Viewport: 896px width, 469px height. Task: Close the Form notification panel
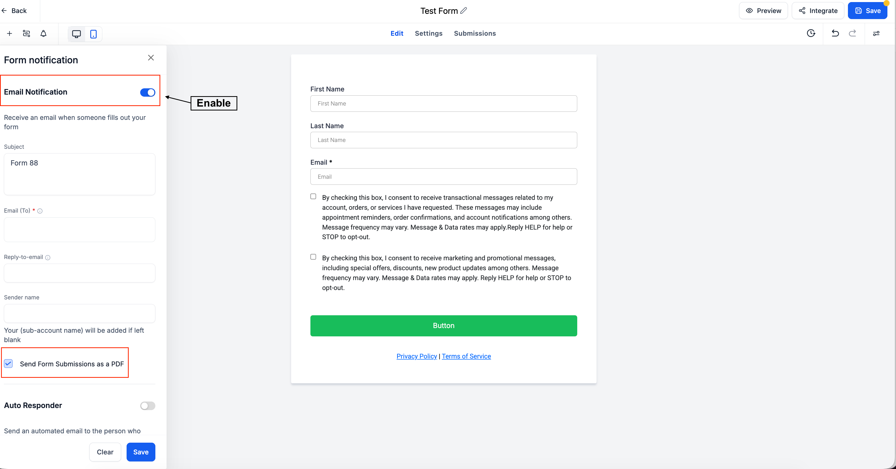[151, 58]
